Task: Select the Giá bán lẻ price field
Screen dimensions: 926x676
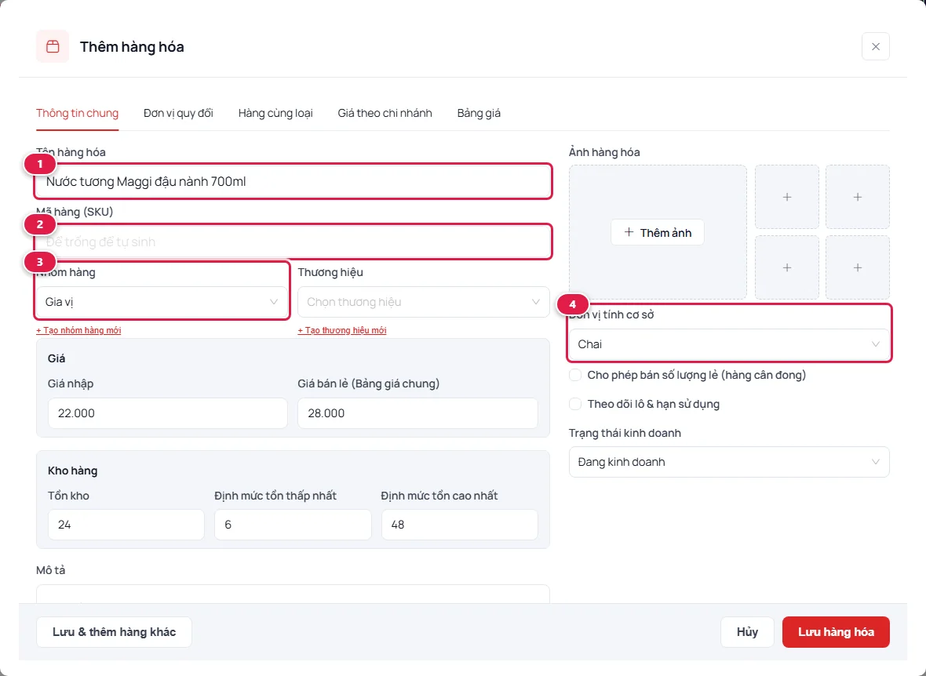Action: (x=417, y=413)
